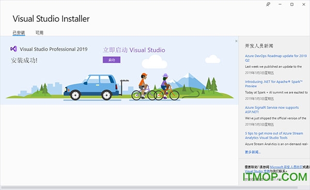Click the horizontal scrollbar at bottom

[x=149, y=187]
